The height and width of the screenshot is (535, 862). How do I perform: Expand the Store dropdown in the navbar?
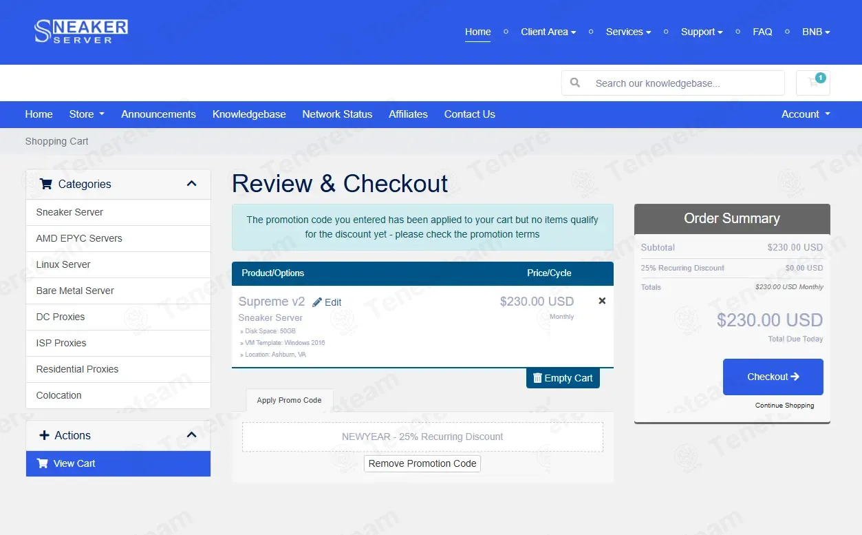[x=87, y=114]
